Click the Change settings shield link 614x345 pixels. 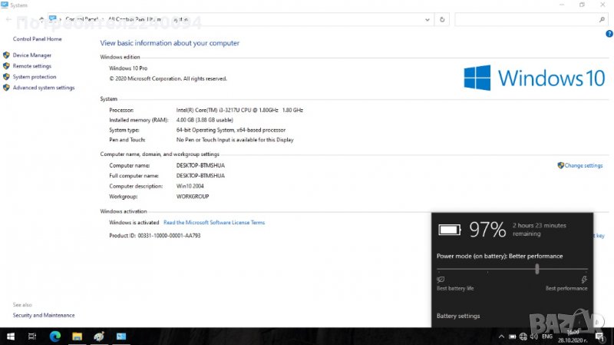click(583, 165)
